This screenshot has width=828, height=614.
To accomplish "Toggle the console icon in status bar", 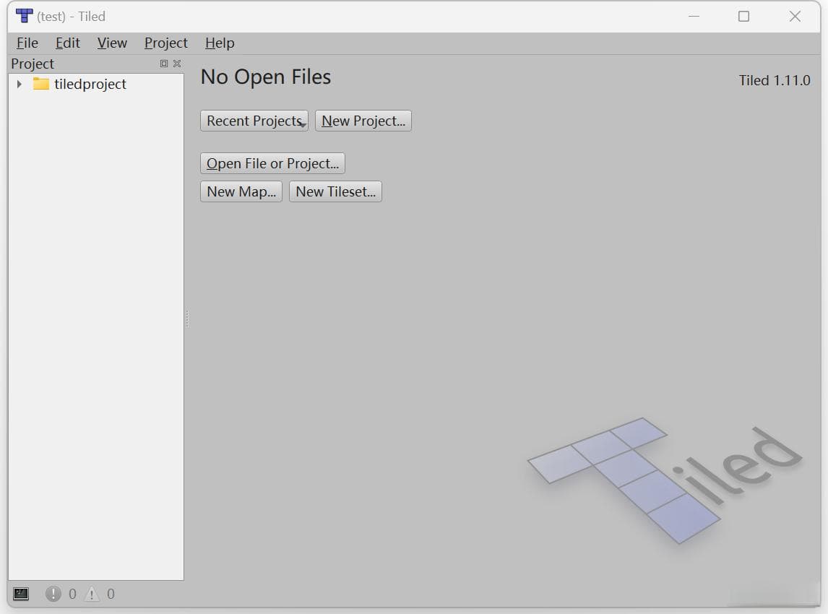I will coord(21,594).
